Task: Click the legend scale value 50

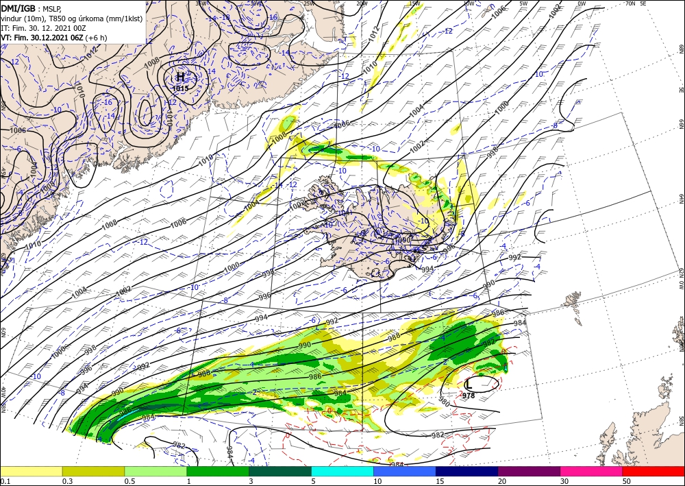Action: pos(627,481)
